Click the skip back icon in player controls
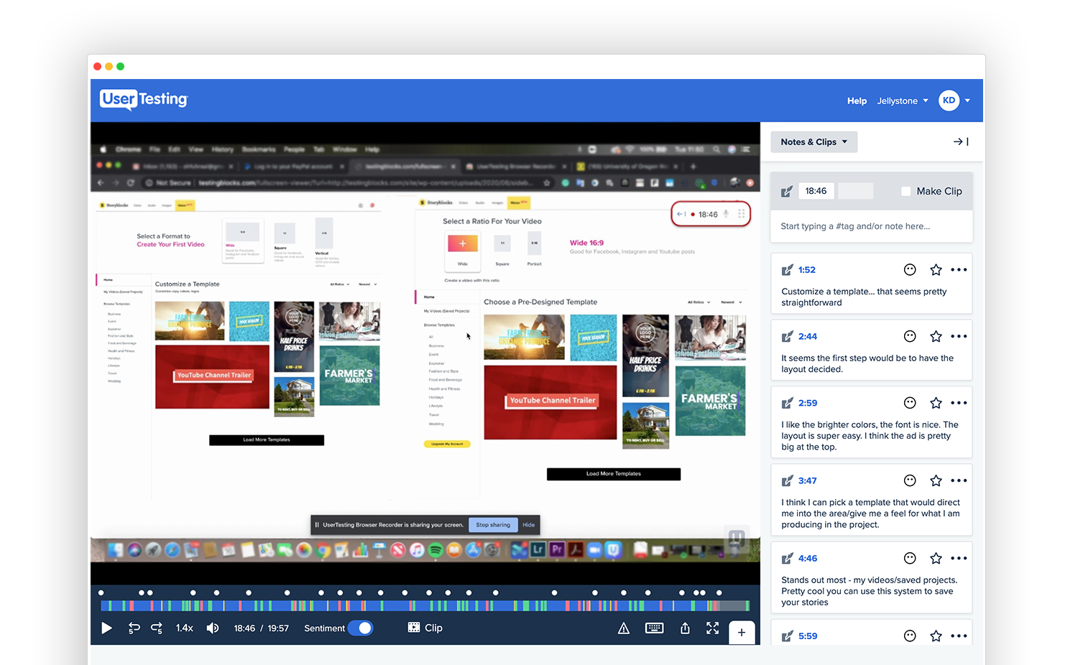The height and width of the screenshot is (665, 1078). coord(134,628)
